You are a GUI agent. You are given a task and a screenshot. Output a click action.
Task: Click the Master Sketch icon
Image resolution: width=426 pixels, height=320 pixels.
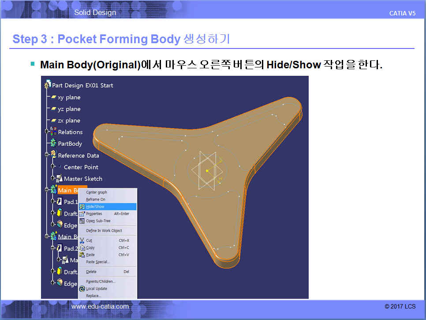59,179
